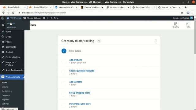This screenshot has width=196, height=110.
Task: Switch to the Domnoo - Pizza tab
Action: click(92, 7)
